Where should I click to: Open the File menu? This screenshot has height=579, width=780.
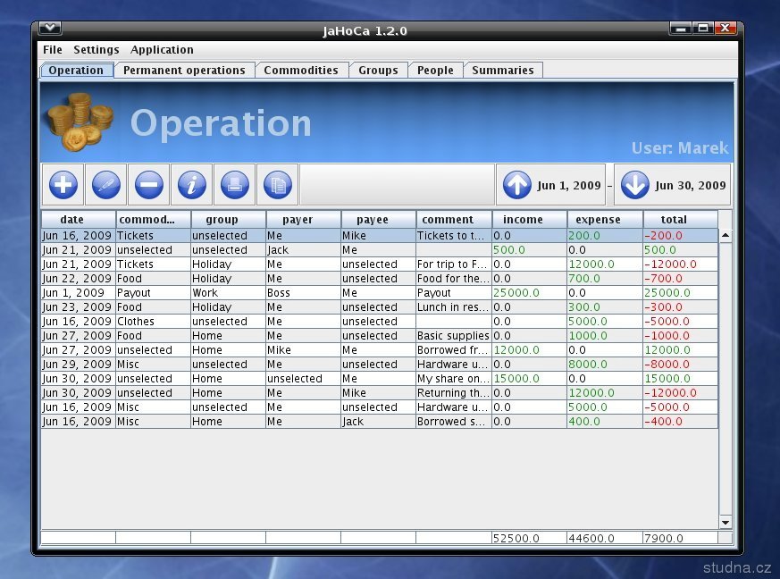point(53,50)
